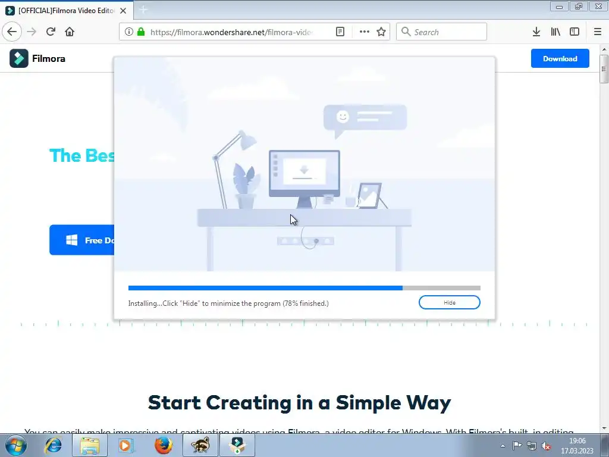
Task: Open page actions three-dot menu
Action: (x=365, y=32)
